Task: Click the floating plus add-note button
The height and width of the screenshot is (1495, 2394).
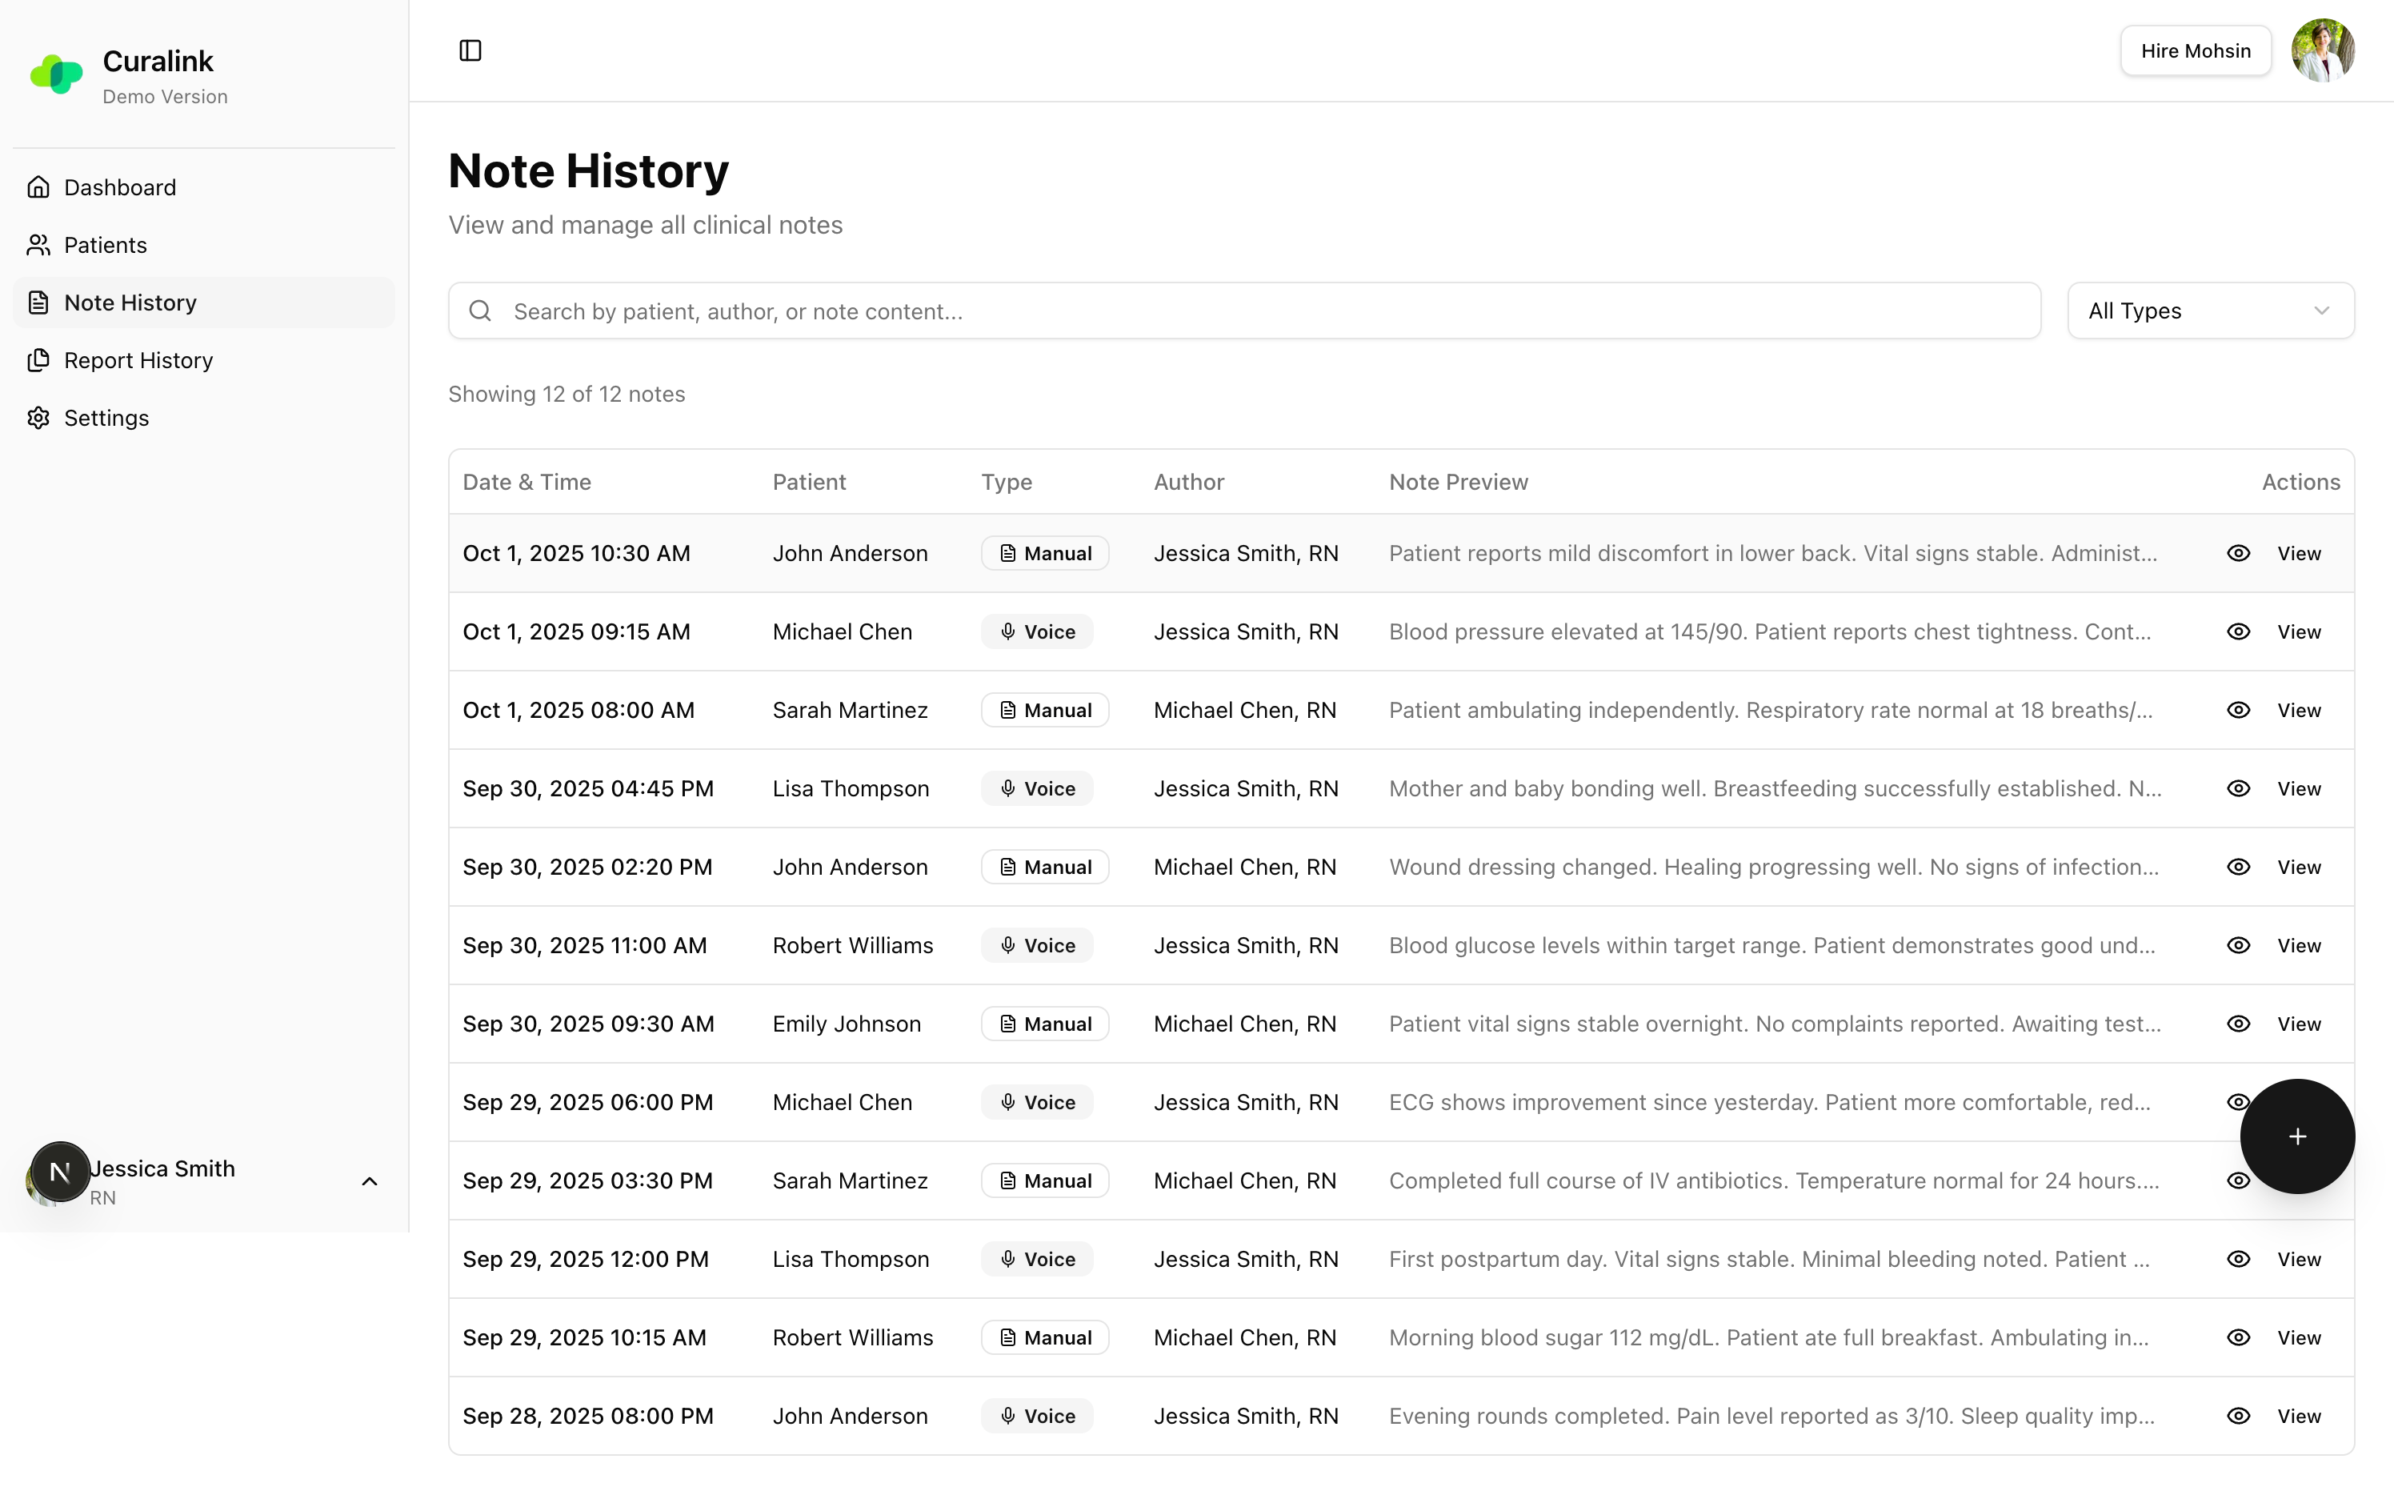Action: pos(2296,1136)
